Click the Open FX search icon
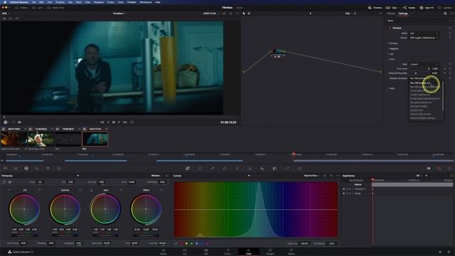The image size is (455, 256). tap(445, 14)
